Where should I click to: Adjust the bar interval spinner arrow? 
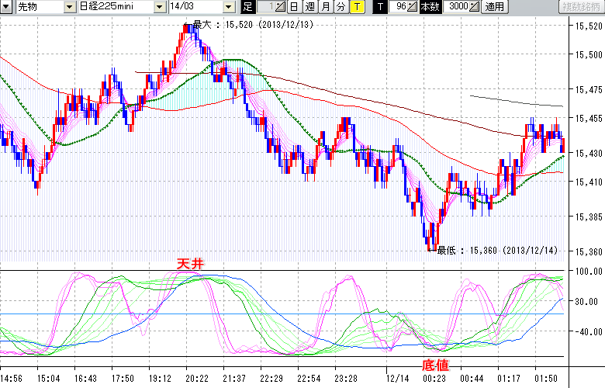coord(281,7)
